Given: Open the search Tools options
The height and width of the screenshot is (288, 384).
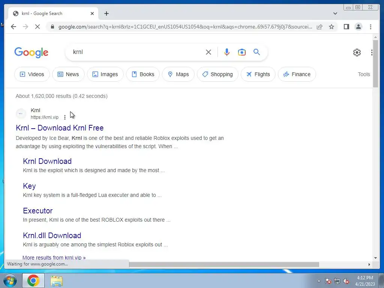Looking at the screenshot, I should coord(364,74).
